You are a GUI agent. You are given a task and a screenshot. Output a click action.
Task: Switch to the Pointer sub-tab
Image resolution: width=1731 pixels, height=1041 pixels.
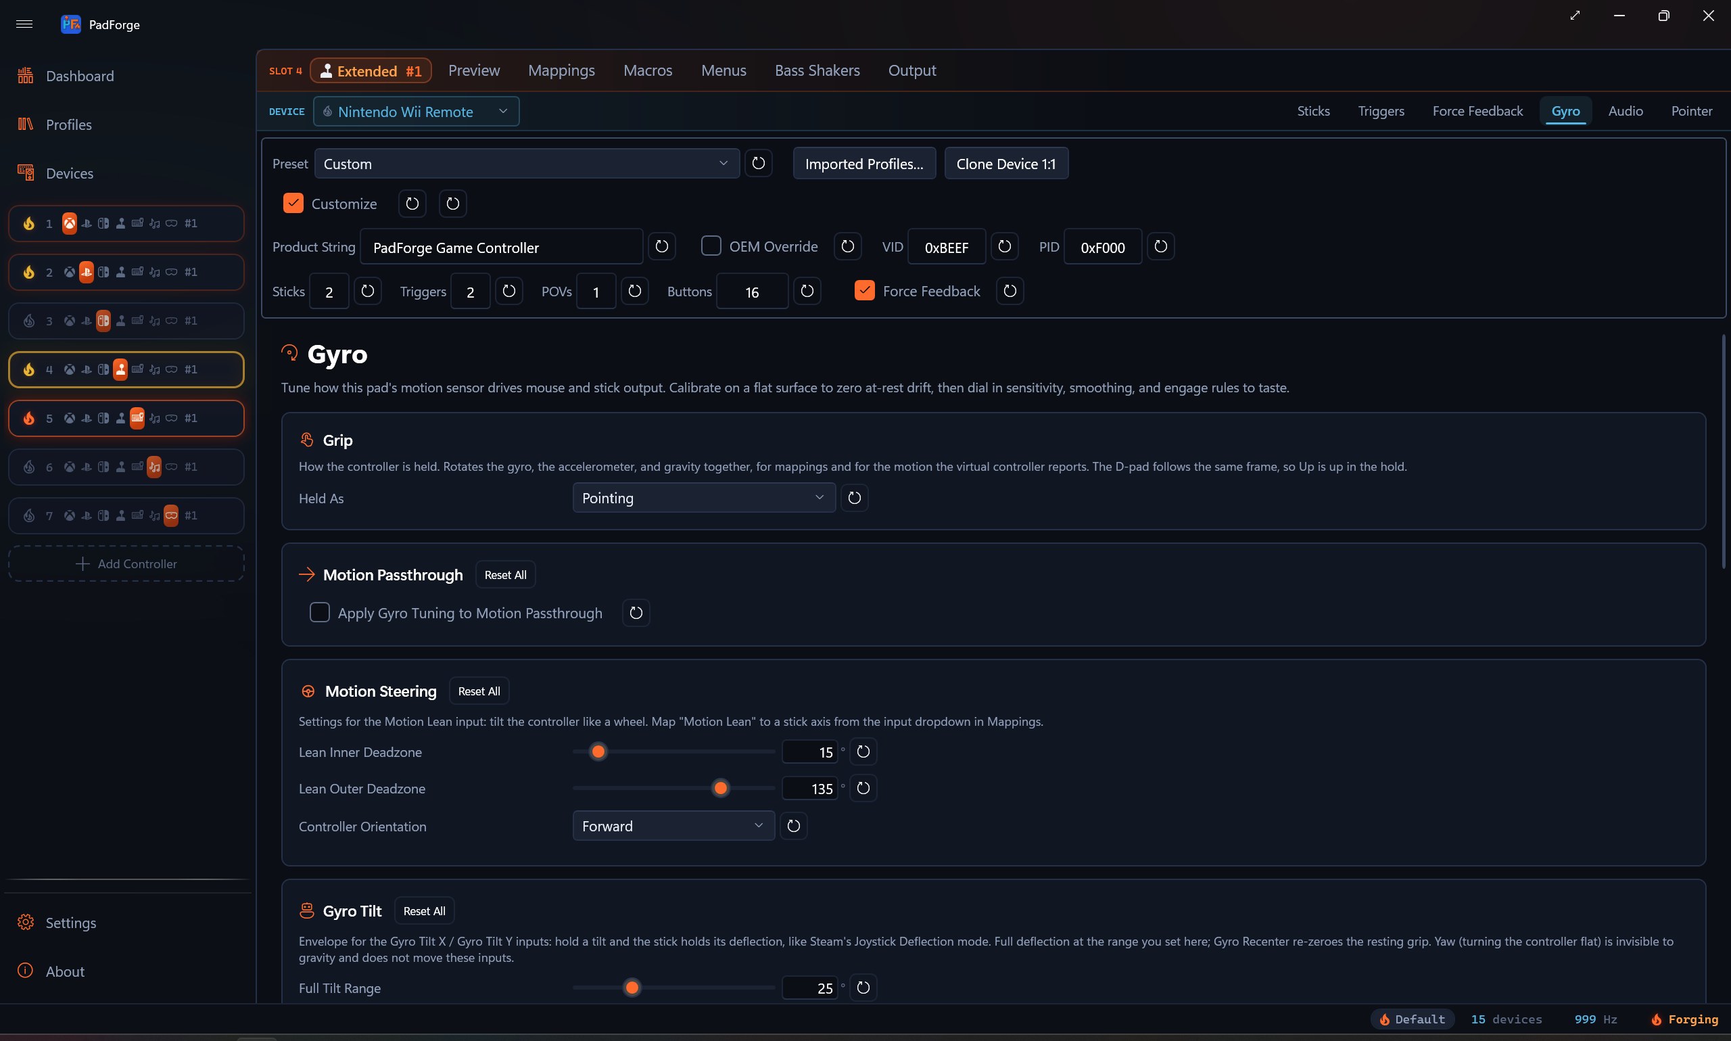click(1691, 111)
